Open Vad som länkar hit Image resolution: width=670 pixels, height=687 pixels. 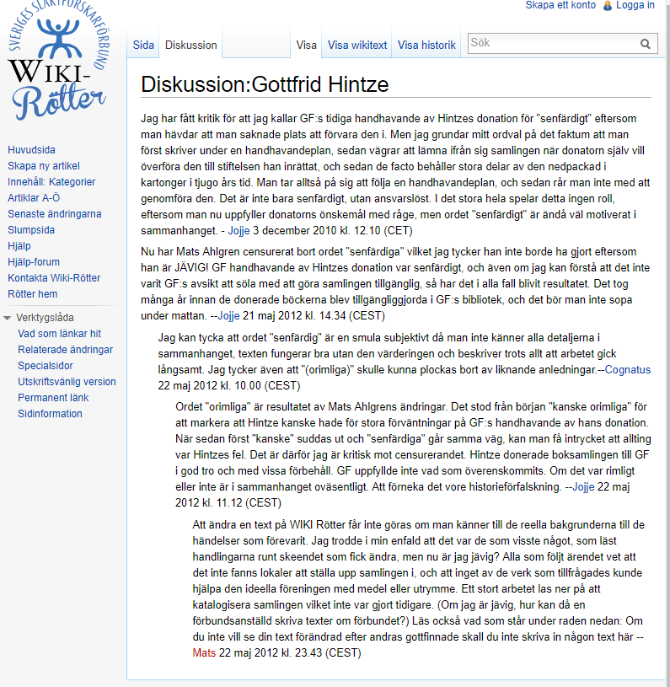(x=60, y=334)
